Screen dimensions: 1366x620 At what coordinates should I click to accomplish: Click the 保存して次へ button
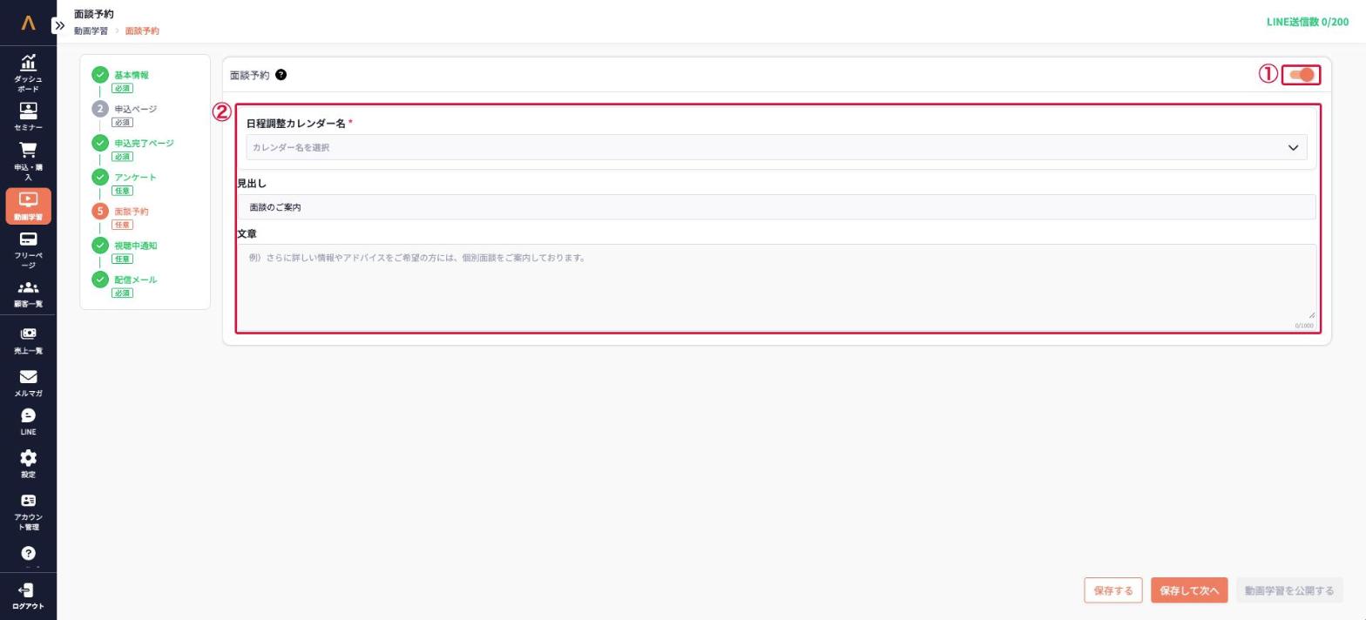click(x=1189, y=590)
